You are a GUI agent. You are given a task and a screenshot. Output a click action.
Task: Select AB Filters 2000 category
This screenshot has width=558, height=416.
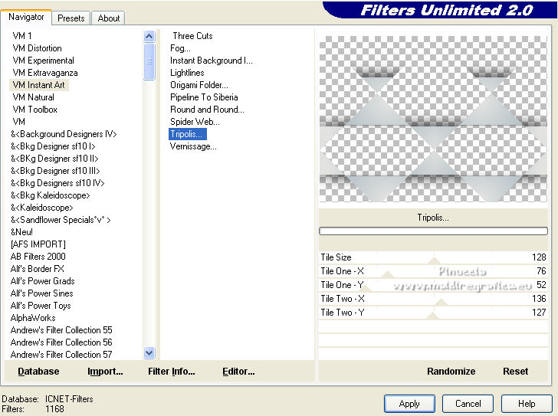coord(38,257)
